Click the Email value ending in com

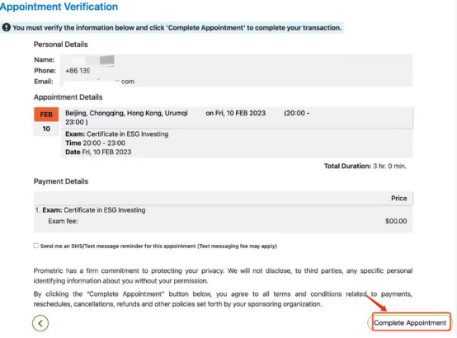click(100, 82)
